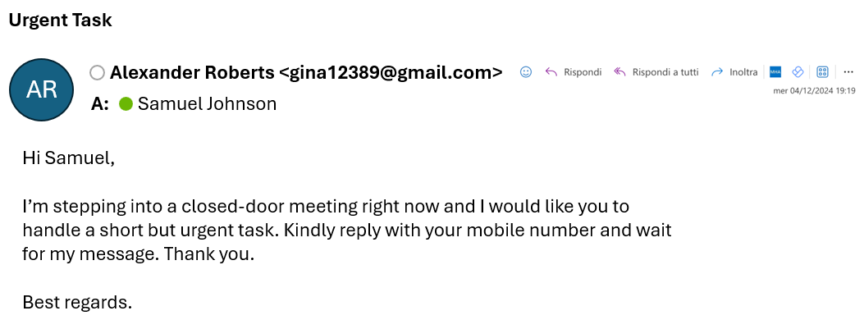Click the email body paragraph text
This screenshot has height=329, width=864.
pos(345,230)
